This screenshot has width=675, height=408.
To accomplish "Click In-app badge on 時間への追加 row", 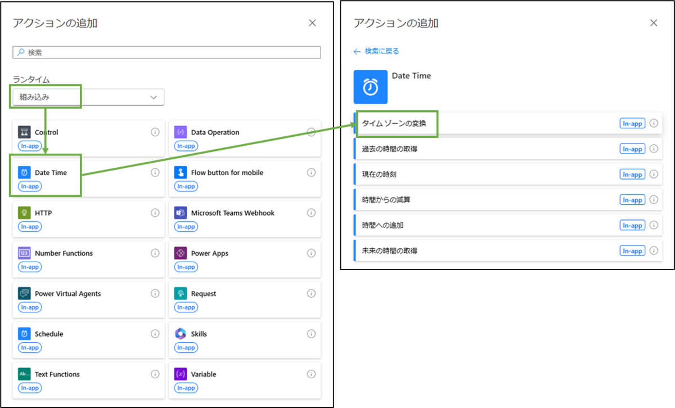I will click(x=632, y=225).
